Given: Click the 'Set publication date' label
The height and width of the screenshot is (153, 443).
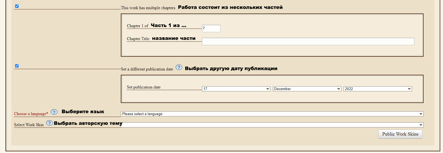Looking at the screenshot, I should click(144, 87).
